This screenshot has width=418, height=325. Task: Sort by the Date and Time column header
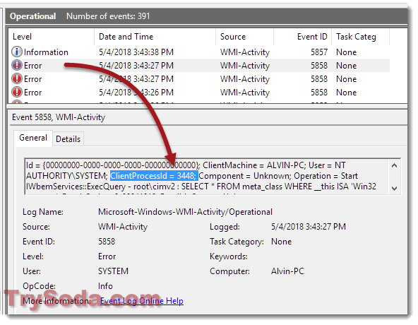click(x=155, y=37)
